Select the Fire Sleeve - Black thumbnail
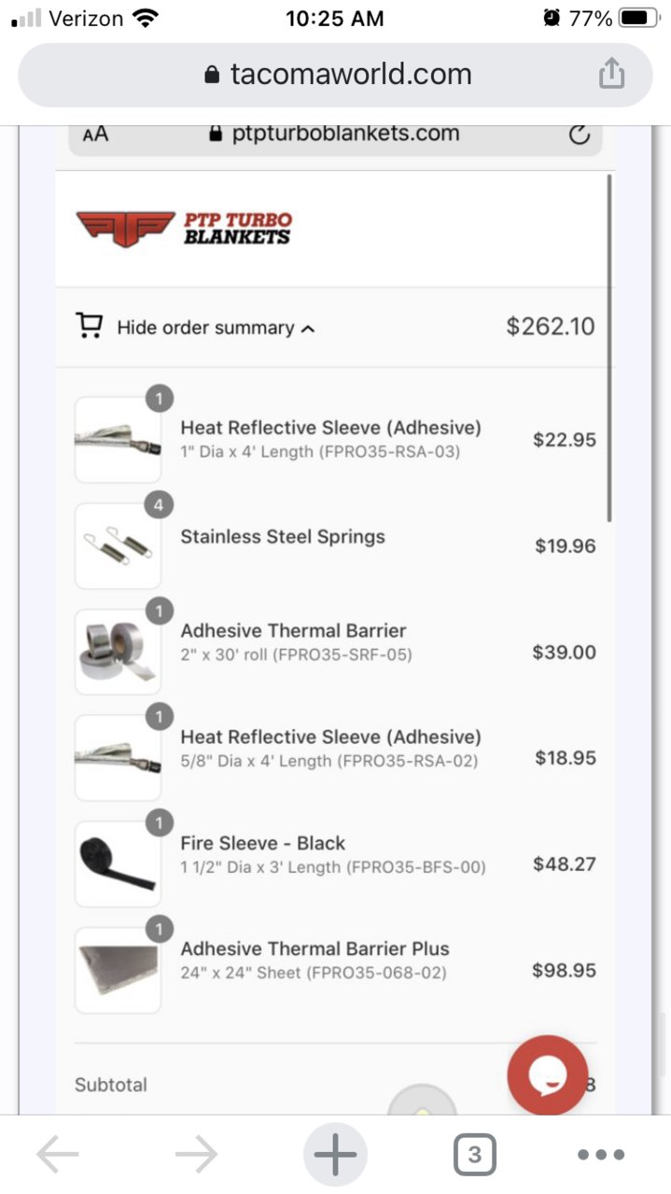The image size is (671, 1194). click(118, 864)
